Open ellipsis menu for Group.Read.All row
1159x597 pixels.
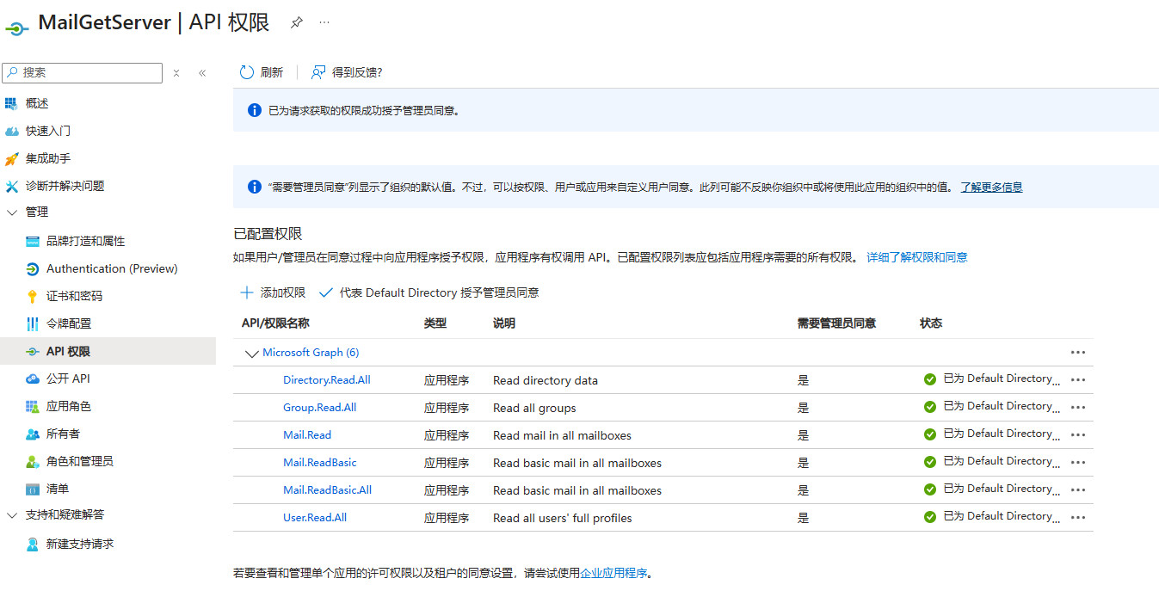pos(1078,407)
